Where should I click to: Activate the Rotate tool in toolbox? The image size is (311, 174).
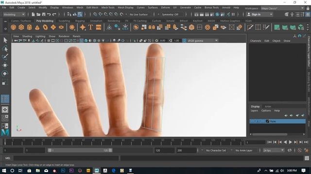pyautogui.click(x=5, y=73)
